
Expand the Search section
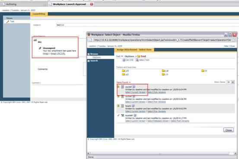pos(89,61)
